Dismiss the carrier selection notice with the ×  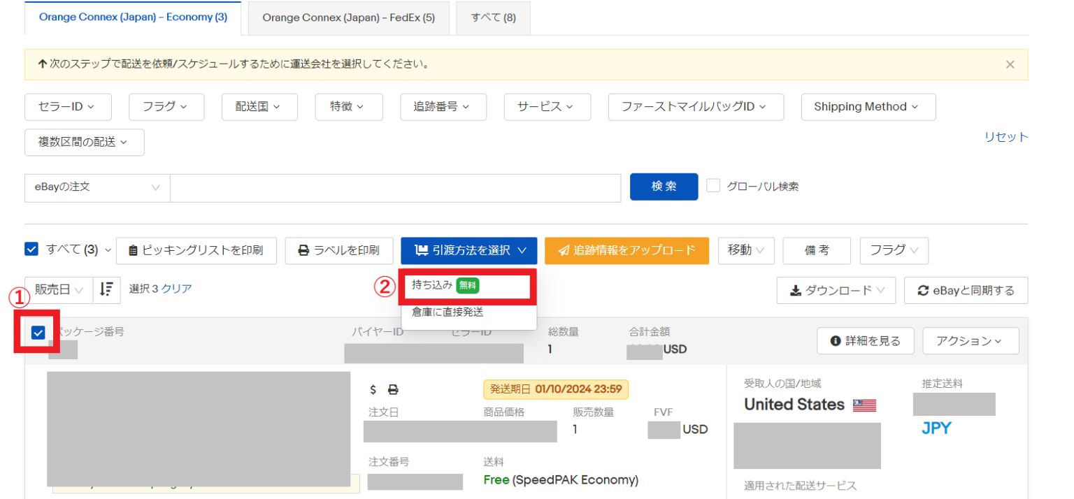[x=1010, y=64]
